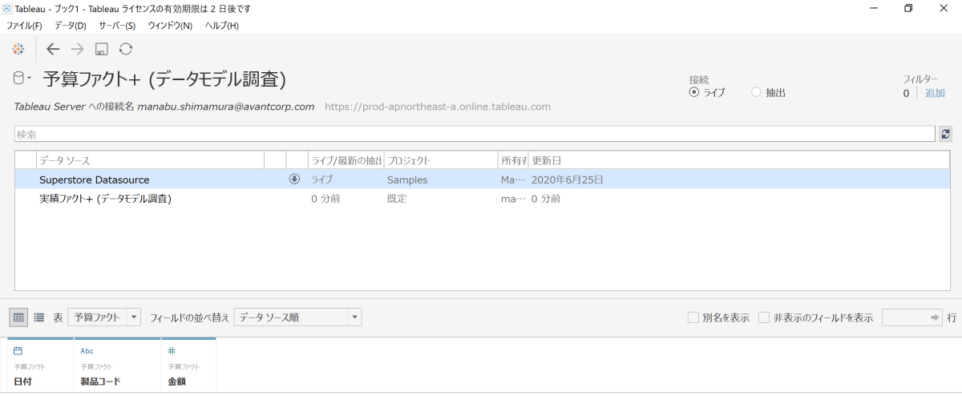Sort by the ライブ/最新の抽出 column header
962x396 pixels.
(346, 160)
